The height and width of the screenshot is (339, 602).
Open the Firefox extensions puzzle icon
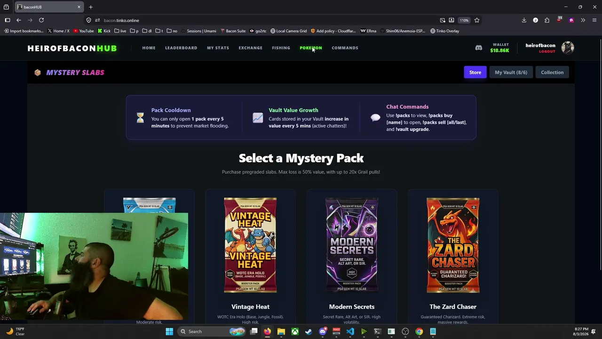(x=547, y=20)
